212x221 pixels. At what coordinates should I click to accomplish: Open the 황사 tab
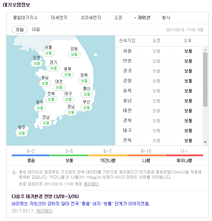click(x=166, y=18)
